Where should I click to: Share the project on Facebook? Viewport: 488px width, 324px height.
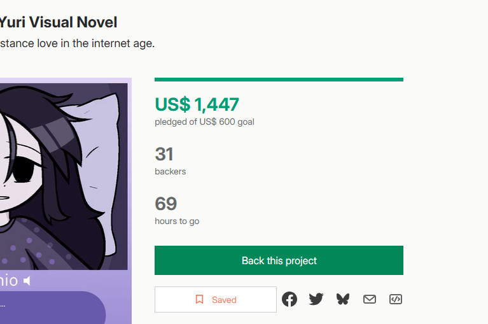(x=289, y=299)
